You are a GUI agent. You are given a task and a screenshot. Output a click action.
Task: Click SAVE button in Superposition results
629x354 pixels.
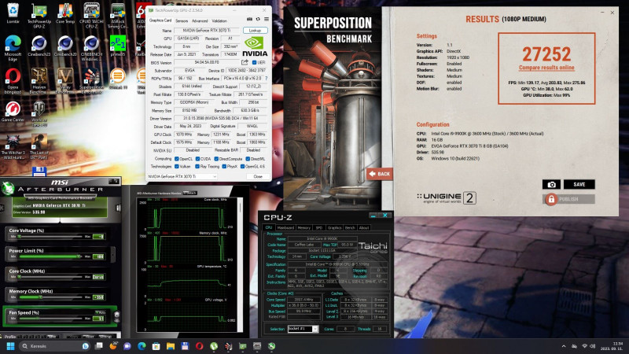click(579, 184)
